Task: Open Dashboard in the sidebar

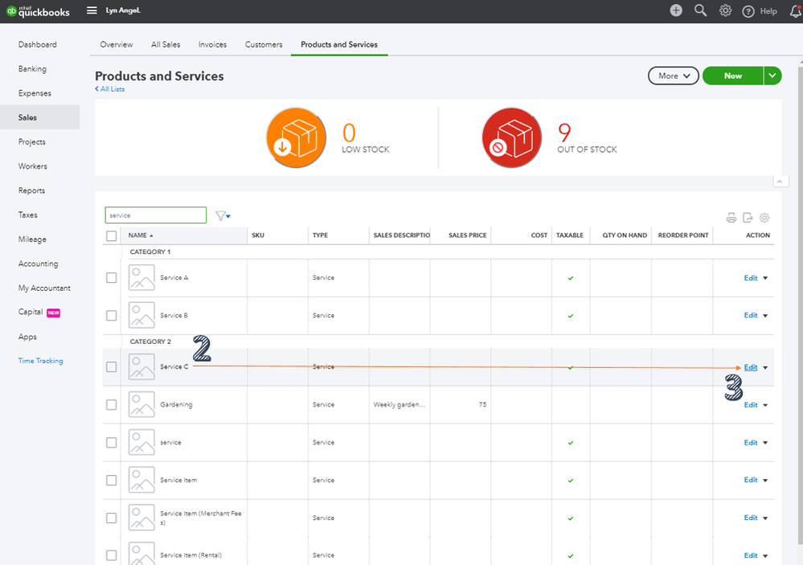Action: [x=38, y=44]
